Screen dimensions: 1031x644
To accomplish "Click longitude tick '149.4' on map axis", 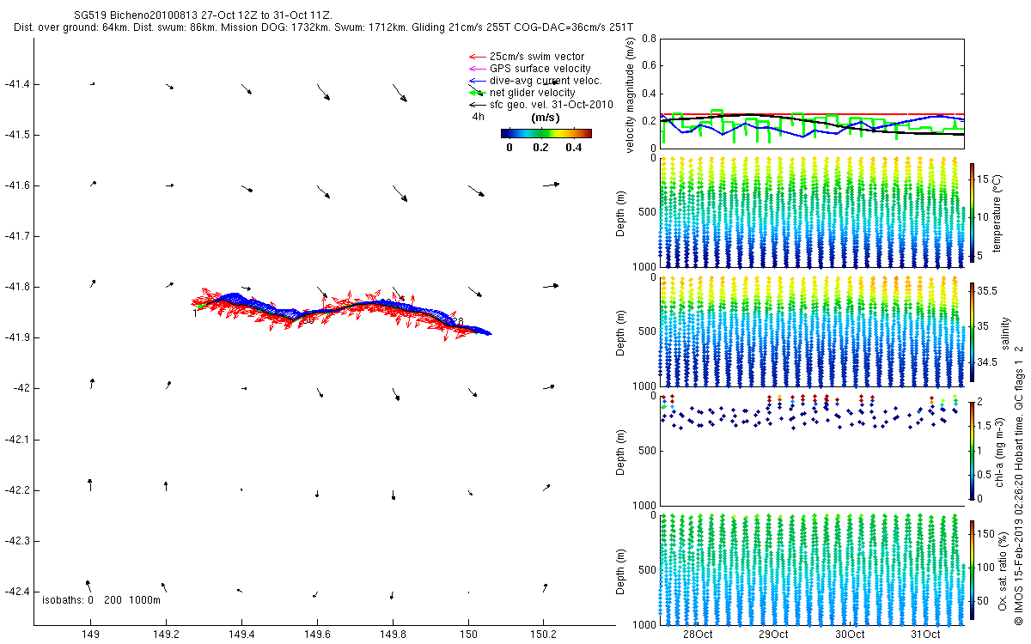I will [242, 635].
